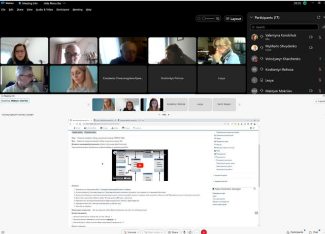The height and width of the screenshot is (234, 325).
Task: Click the Lesya blank video tile
Action: [x=221, y=79]
